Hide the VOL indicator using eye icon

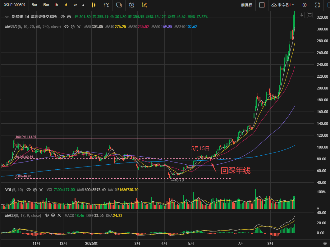tap(29, 190)
